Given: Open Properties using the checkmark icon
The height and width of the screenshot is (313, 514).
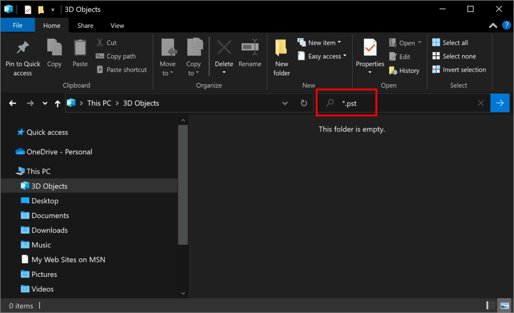Looking at the screenshot, I should pyautogui.click(x=370, y=48).
